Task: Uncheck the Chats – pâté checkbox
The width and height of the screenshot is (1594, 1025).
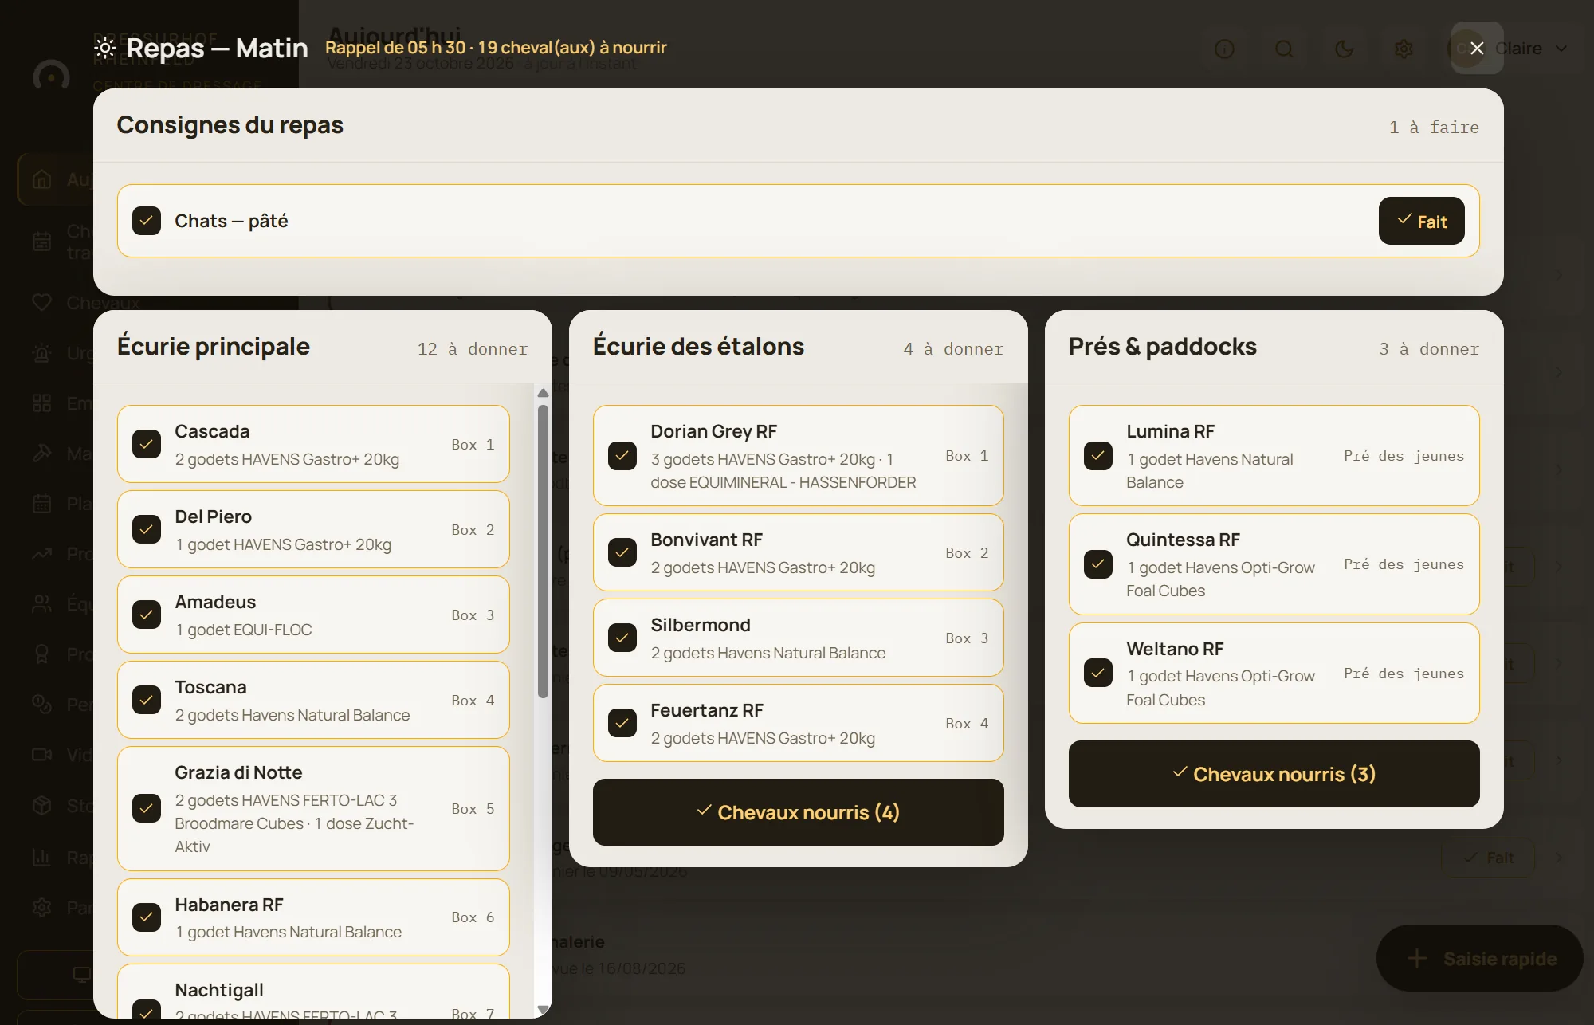Action: click(x=147, y=221)
